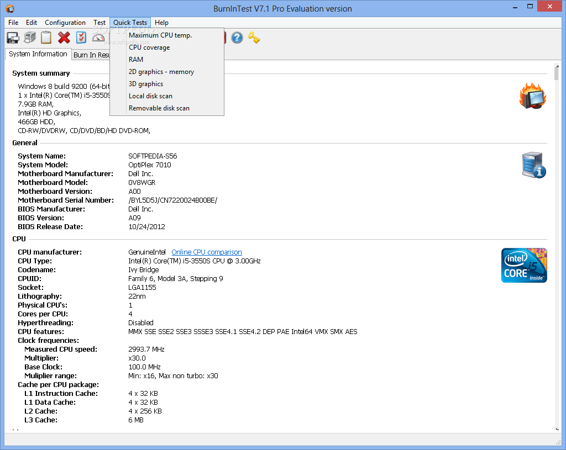Open the Help menu
This screenshot has height=450, width=566.
[161, 22]
